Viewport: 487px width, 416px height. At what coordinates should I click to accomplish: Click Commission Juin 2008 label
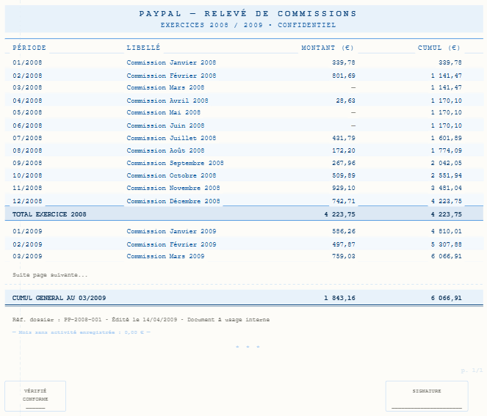tap(165, 125)
